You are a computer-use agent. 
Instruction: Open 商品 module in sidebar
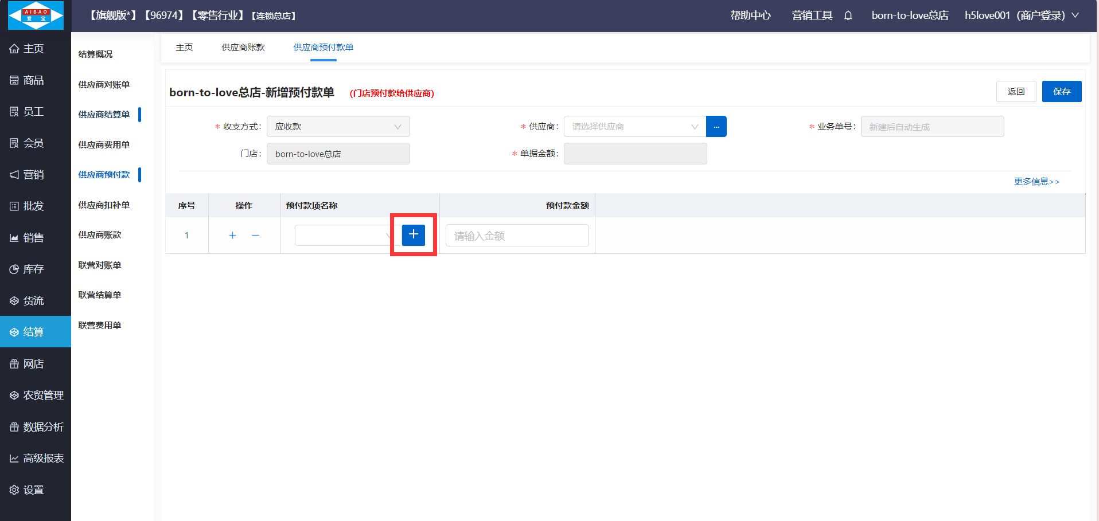coord(34,80)
